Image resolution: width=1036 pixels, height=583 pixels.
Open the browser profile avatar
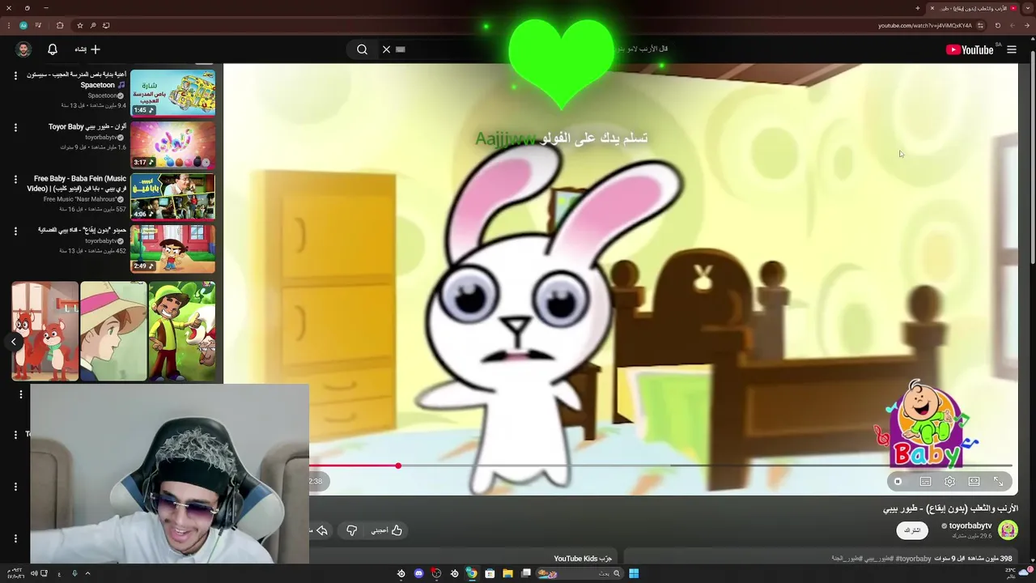coord(23,25)
